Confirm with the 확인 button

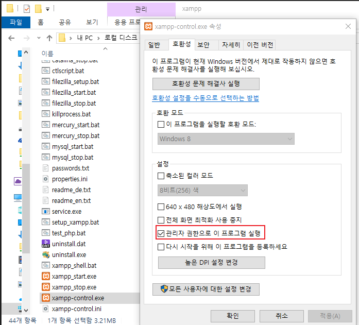233,316
